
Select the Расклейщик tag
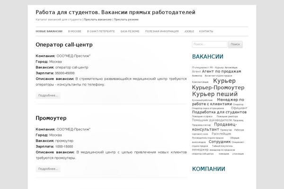222,134
